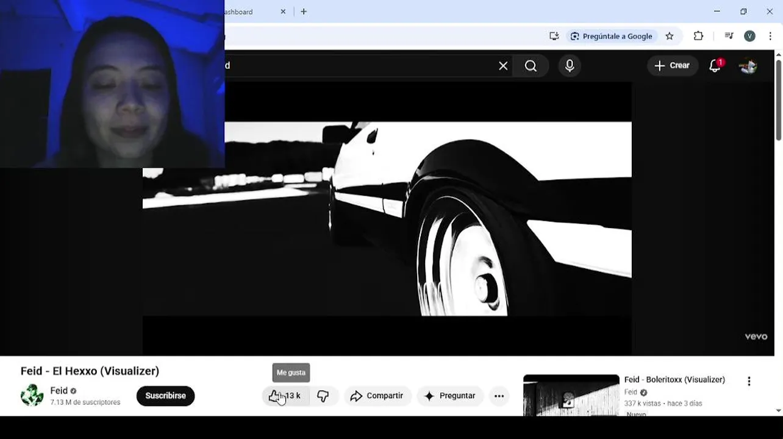Image resolution: width=783 pixels, height=439 pixels.
Task: Restore down the Chrome window
Action: [x=743, y=12]
